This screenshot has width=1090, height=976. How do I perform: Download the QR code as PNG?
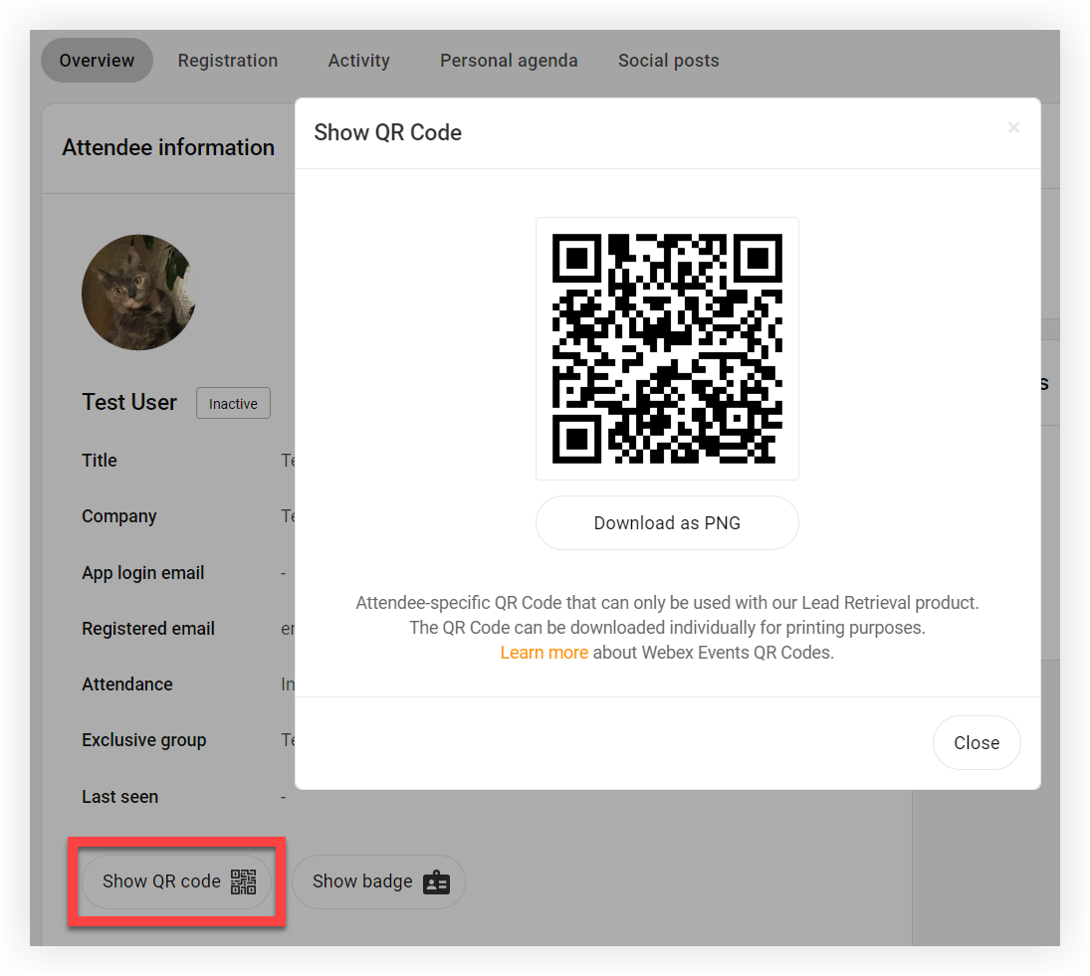click(x=667, y=523)
